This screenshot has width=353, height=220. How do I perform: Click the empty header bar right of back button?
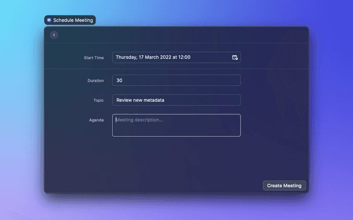182,35
